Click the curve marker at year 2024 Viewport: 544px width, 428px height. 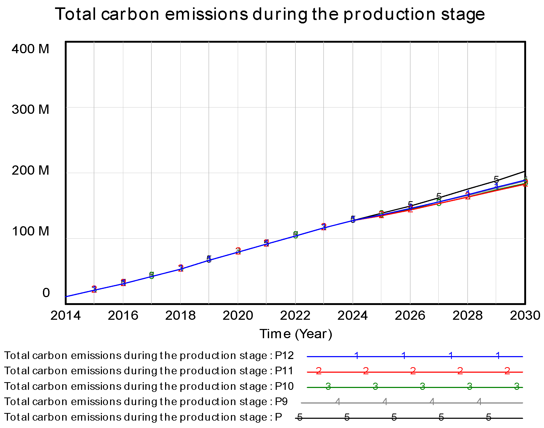[x=353, y=219]
